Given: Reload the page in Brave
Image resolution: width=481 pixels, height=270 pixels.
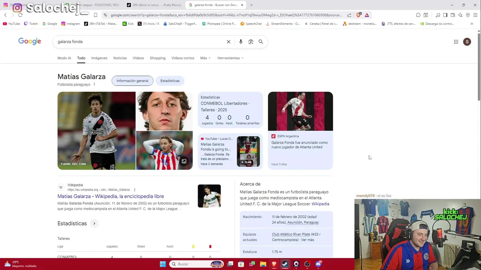Looking at the screenshot, I should [x=20, y=15].
